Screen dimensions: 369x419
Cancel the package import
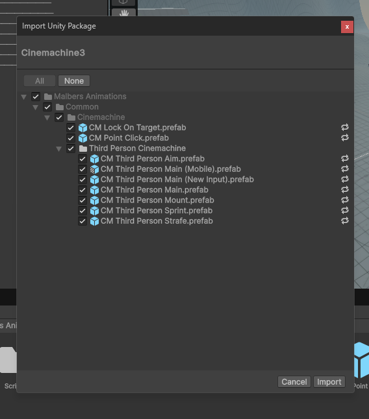[x=294, y=382]
